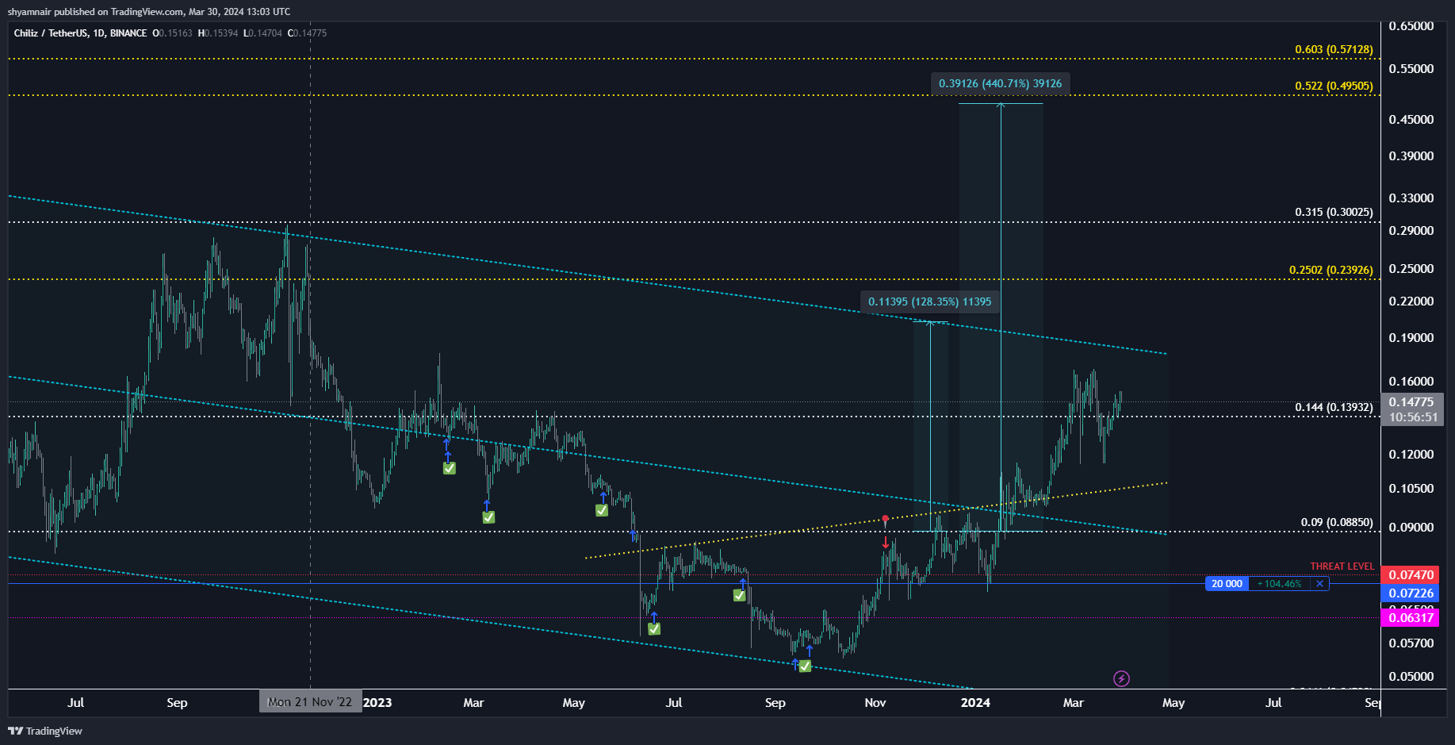Click the countdown timer 10:56:51
Screen dimensions: 1455x745
click(x=1411, y=417)
